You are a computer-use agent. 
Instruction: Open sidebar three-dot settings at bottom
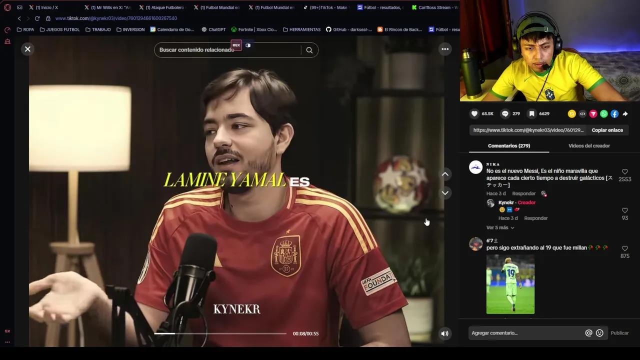(7, 342)
